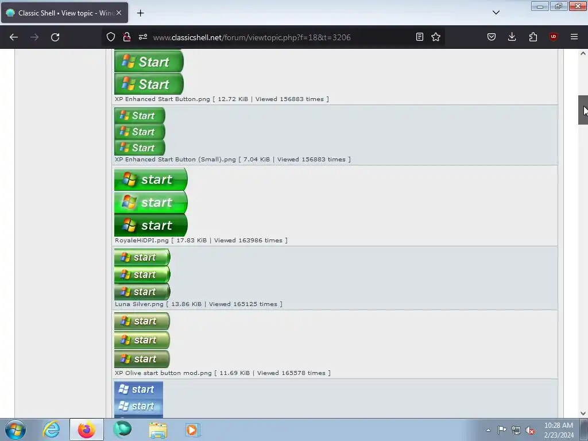The width and height of the screenshot is (588, 441).
Task: Click the insecure connection padlock icon
Action: pos(127,37)
